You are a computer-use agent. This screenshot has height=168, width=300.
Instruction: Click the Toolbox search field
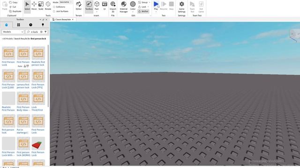pyautogui.click(x=34, y=32)
